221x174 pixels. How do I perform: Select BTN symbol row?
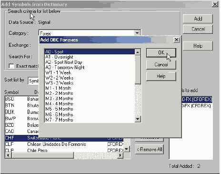[x=21, y=105]
